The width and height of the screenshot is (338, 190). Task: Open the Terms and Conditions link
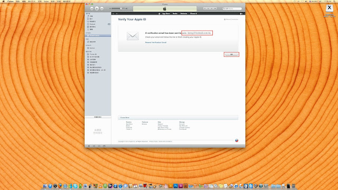[x=165, y=141]
